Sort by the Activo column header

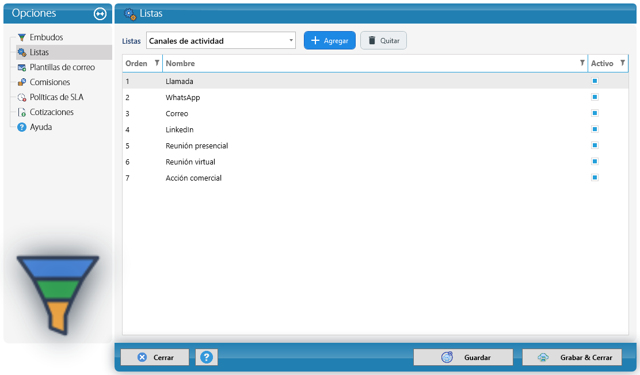tap(602, 63)
